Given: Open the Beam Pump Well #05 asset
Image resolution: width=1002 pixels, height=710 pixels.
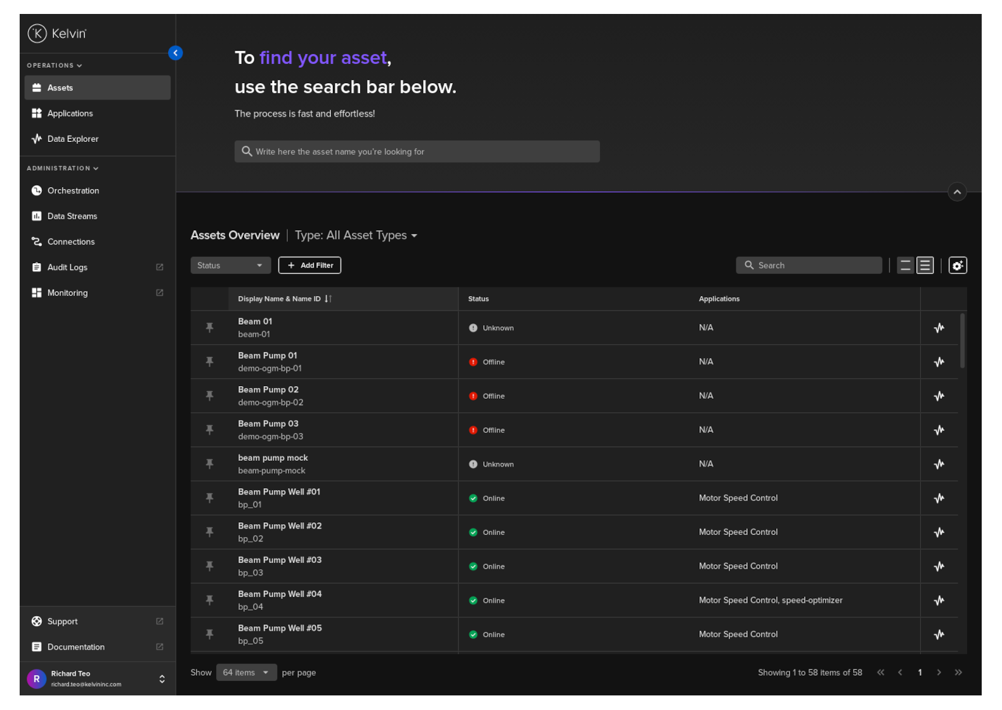Looking at the screenshot, I should pyautogui.click(x=280, y=628).
